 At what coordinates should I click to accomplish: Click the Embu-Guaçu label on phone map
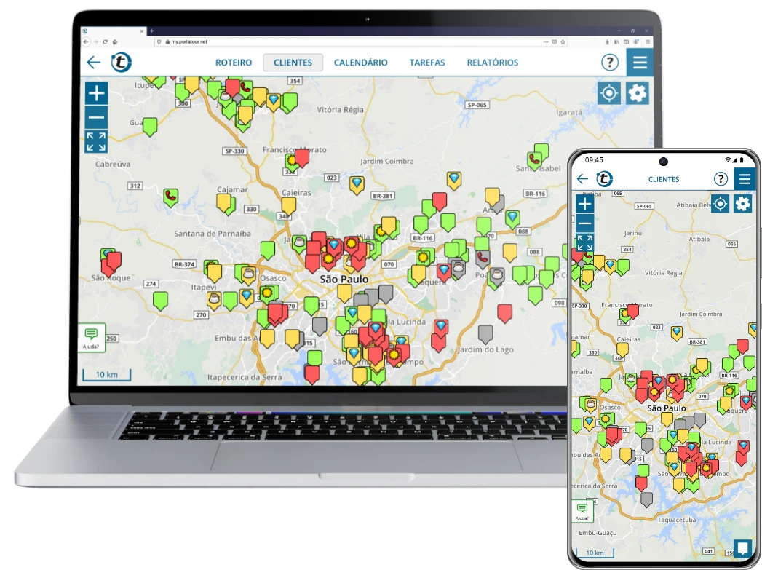click(598, 533)
